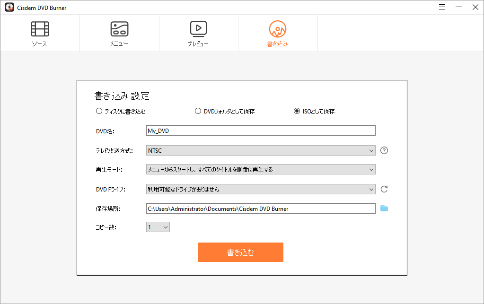Click help icon beside テレビ放送方式
The width and height of the screenshot is (484, 304).
pyautogui.click(x=384, y=150)
